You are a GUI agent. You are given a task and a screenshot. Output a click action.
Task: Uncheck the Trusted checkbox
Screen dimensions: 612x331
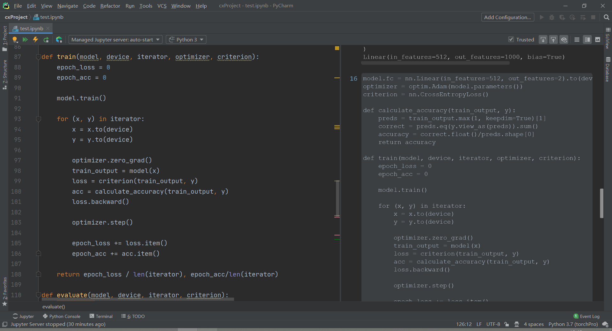point(511,40)
